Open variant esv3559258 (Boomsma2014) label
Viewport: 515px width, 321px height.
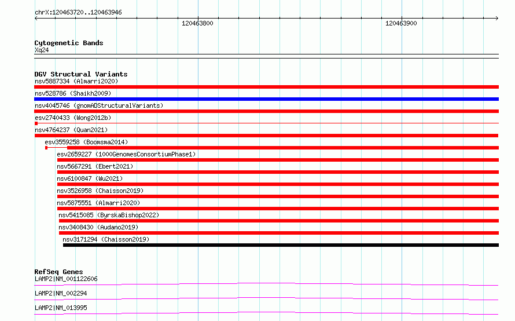tap(86, 142)
